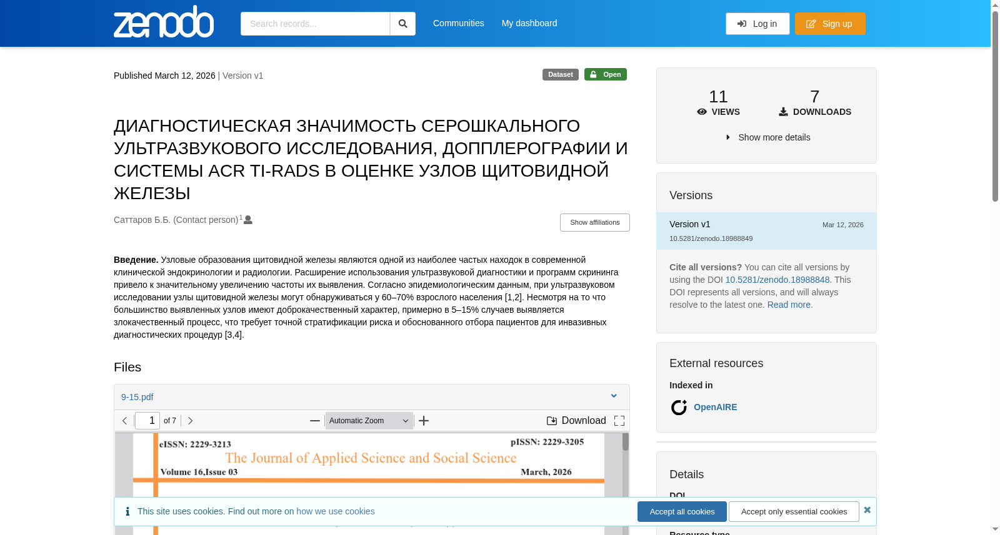The width and height of the screenshot is (1000, 535).
Task: Click Accept all cookies
Action: (x=682, y=511)
